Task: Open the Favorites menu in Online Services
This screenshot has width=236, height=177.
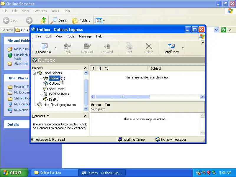Action: tap(40, 11)
